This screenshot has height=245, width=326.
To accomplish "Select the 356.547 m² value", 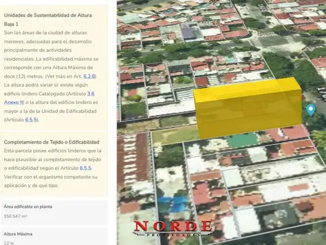I will (15, 216).
